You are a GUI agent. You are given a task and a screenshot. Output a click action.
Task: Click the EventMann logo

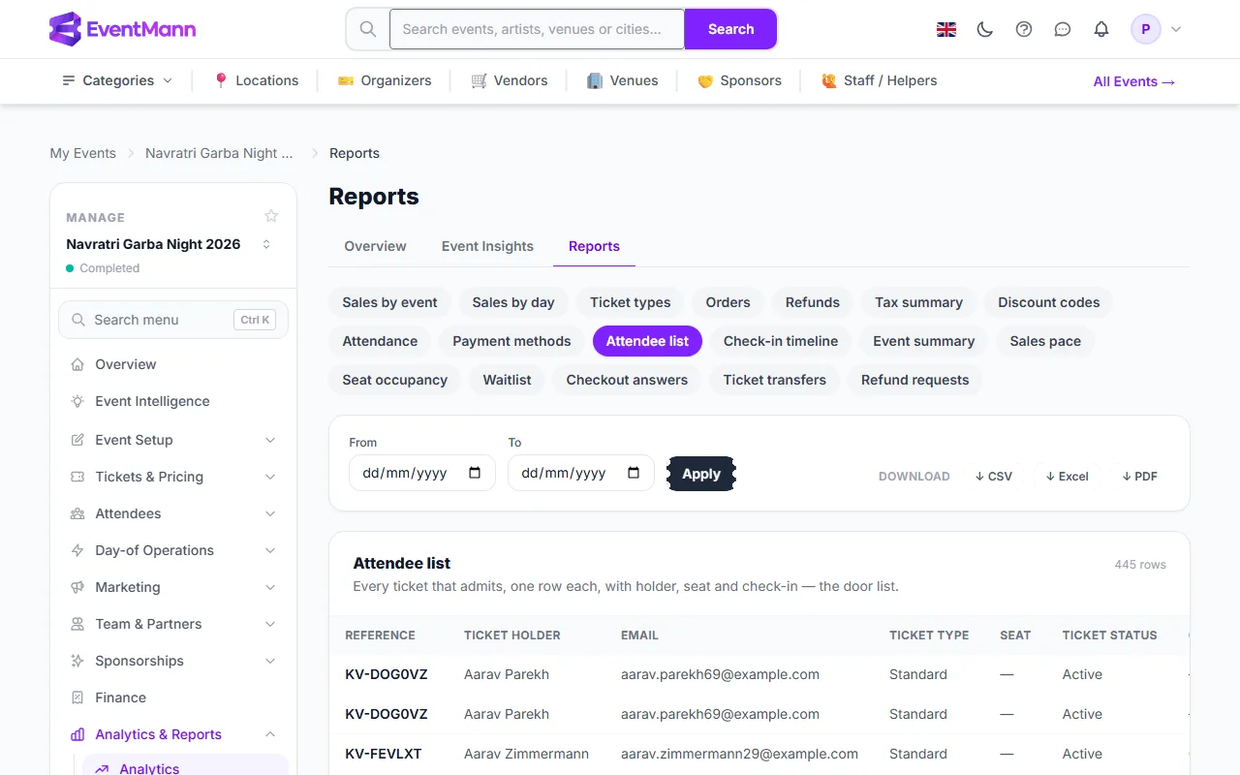[122, 29]
